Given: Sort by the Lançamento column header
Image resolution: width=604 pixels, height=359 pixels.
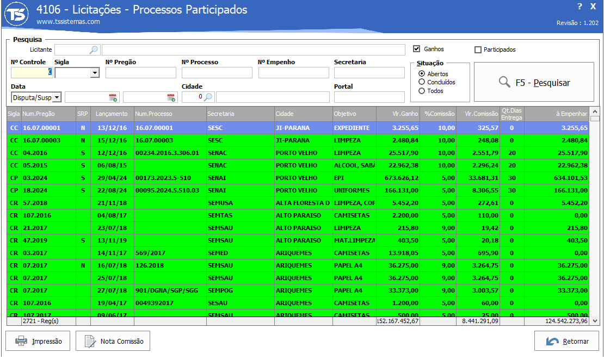Looking at the screenshot, I should tap(112, 114).
